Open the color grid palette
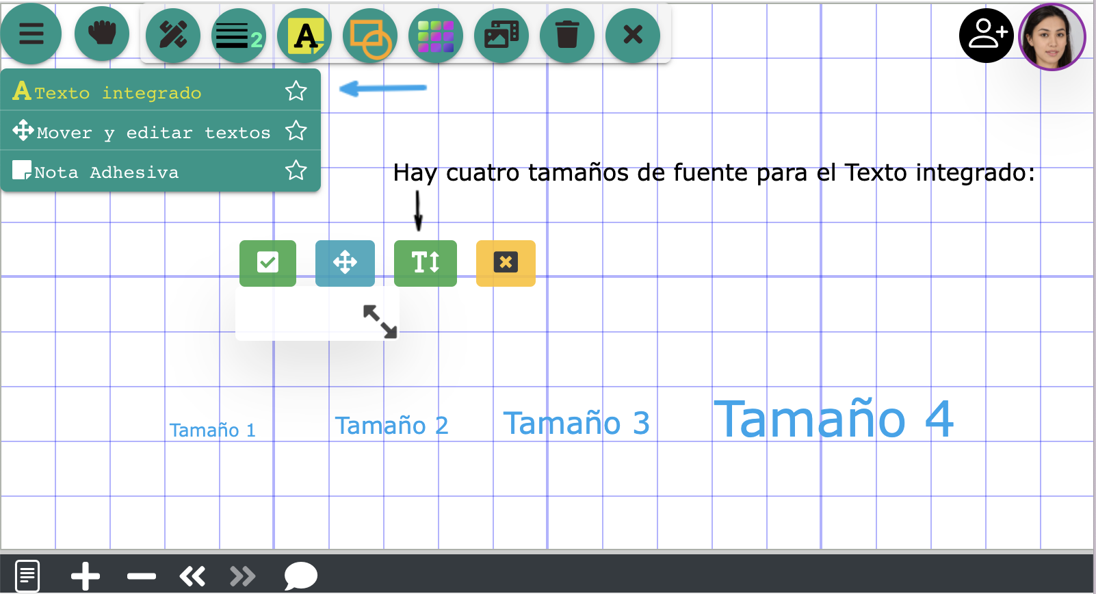Screen dimensions: 1096x594 click(x=436, y=36)
